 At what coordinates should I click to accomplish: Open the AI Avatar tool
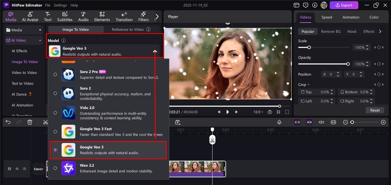click(x=30, y=17)
